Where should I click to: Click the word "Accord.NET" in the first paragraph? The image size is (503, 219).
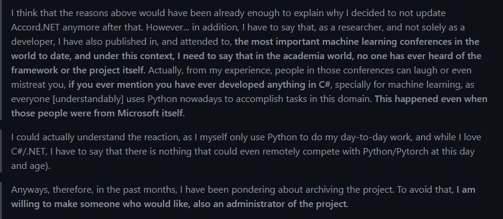click(x=35, y=27)
